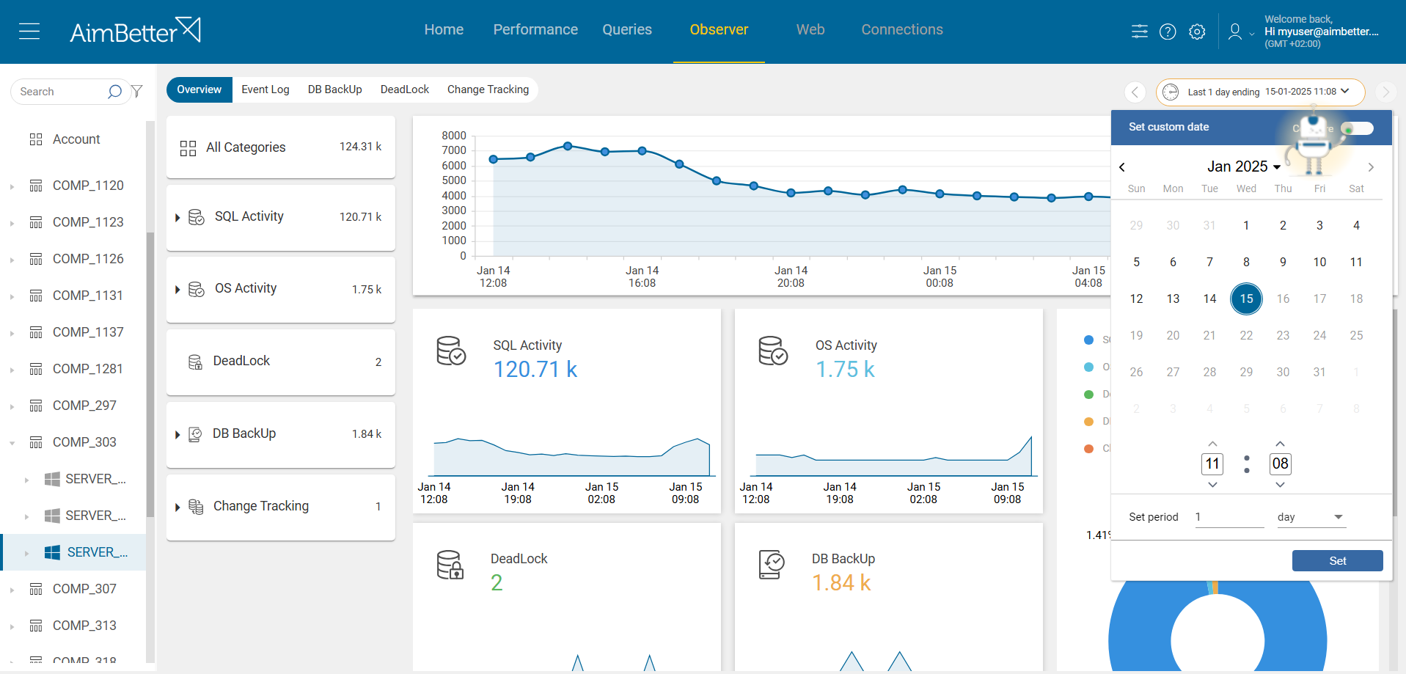
Task: Collapse the COMP_303 tree node
Action: pyautogui.click(x=12, y=443)
